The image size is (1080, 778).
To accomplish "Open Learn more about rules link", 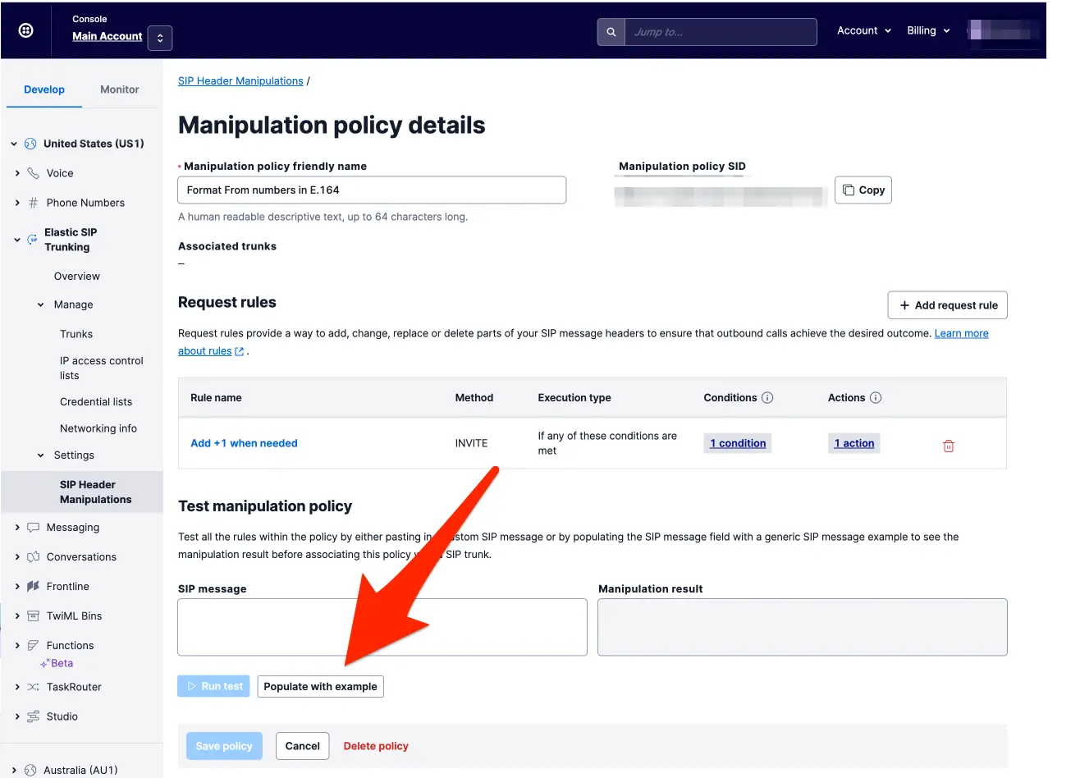I will click(x=962, y=334).
